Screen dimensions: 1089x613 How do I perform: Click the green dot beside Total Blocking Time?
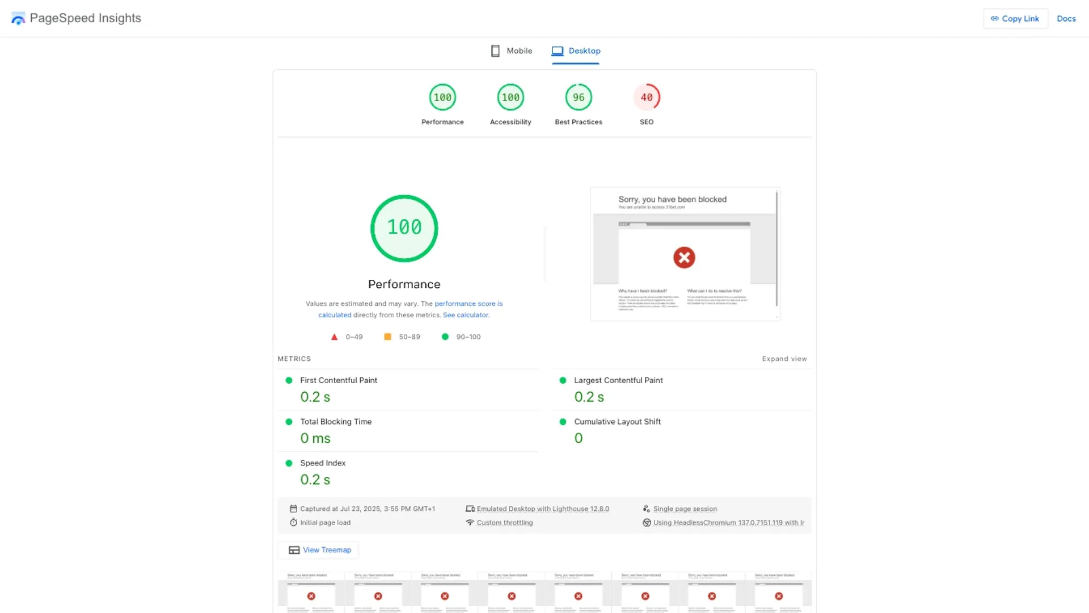coord(289,422)
